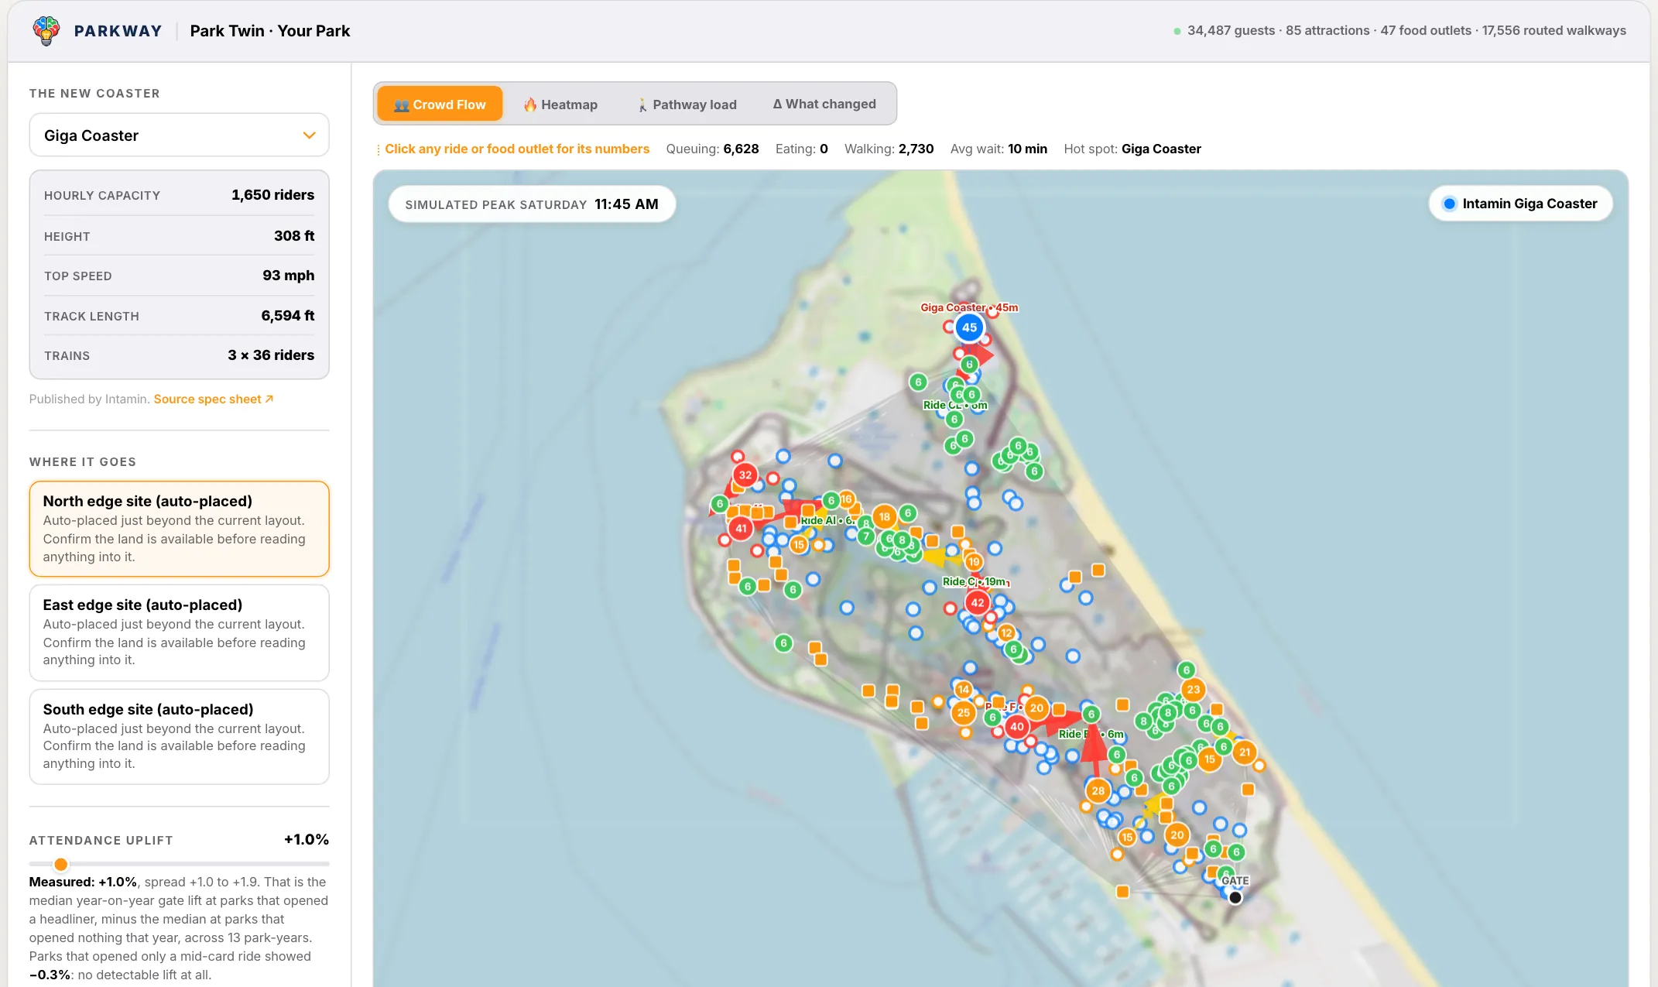Image resolution: width=1658 pixels, height=987 pixels.
Task: Click the Height 308 ft row
Action: 179,236
